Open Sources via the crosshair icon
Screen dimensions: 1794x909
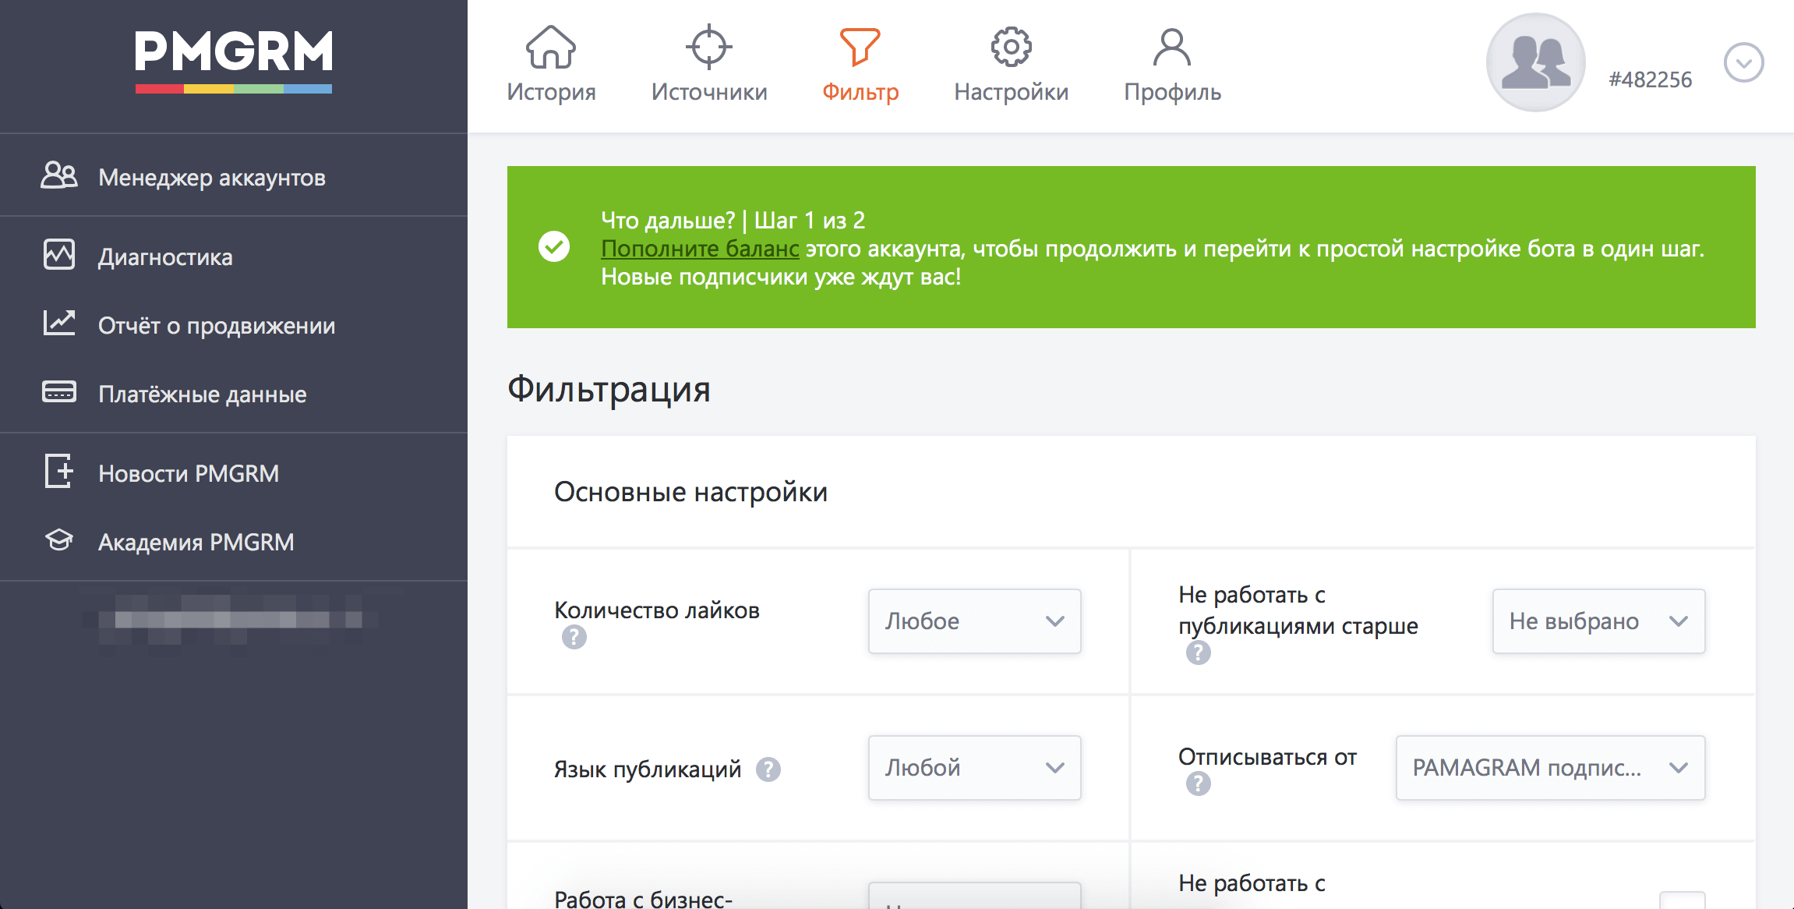click(708, 47)
